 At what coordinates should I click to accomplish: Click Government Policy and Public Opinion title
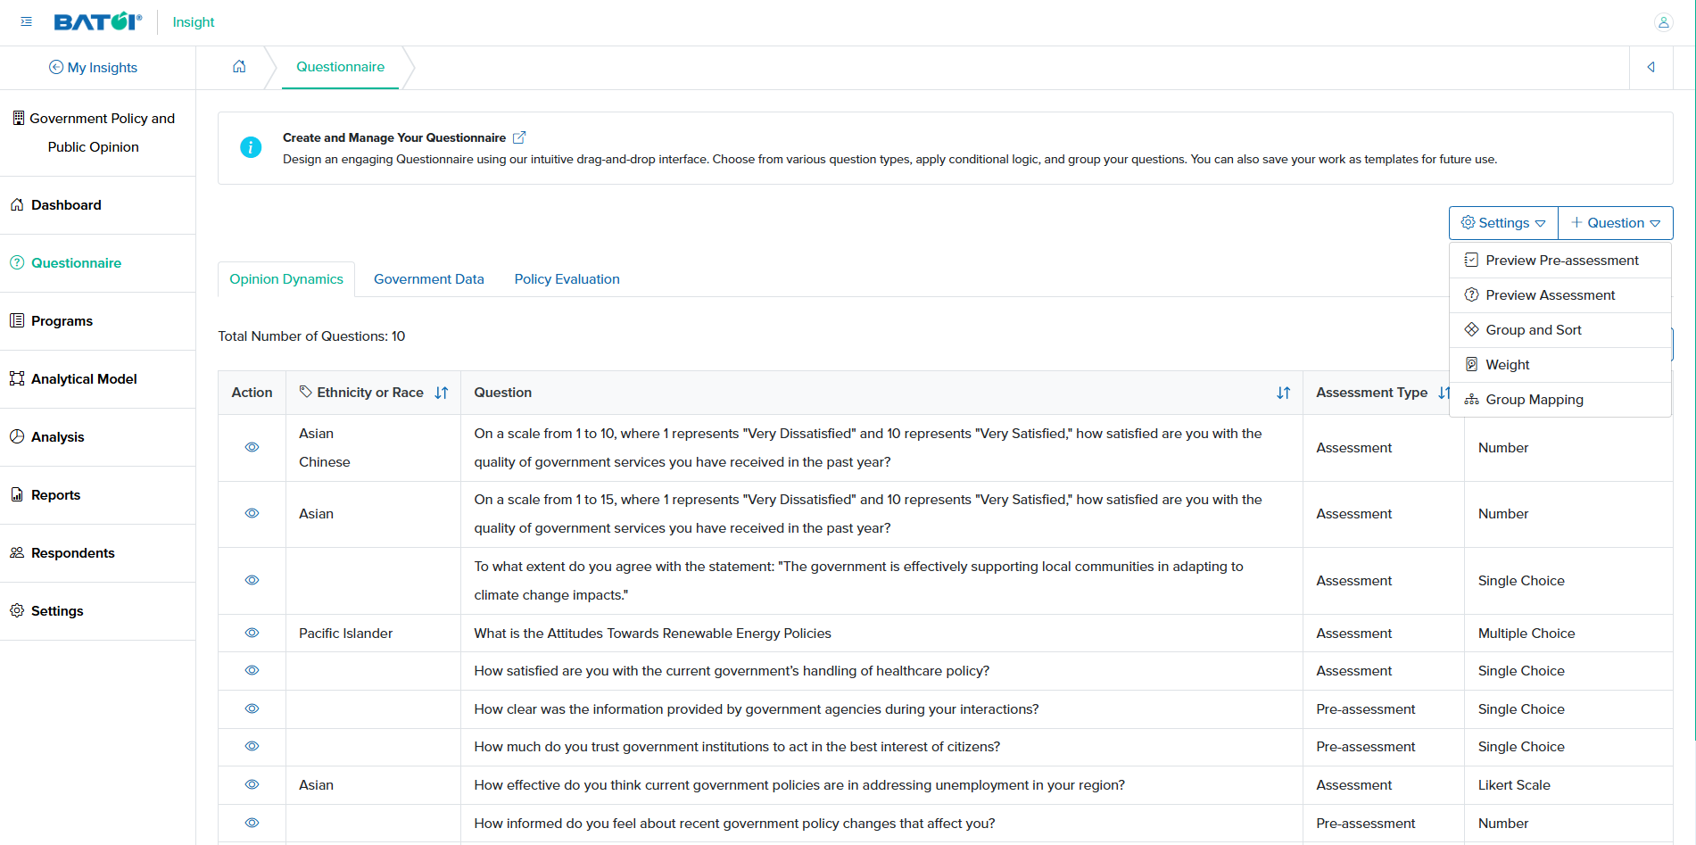tap(94, 132)
